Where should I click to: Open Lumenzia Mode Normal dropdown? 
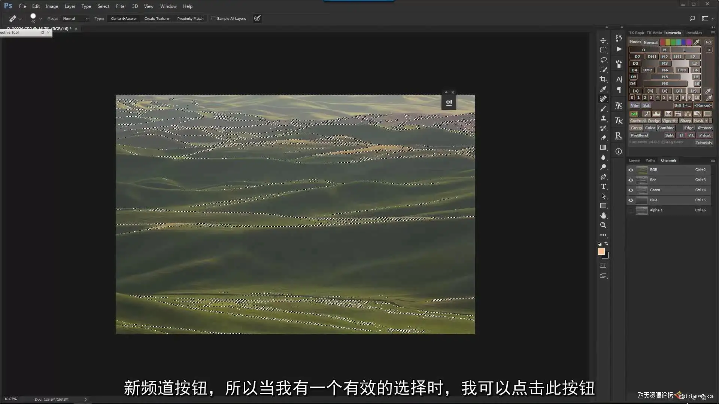tap(650, 42)
